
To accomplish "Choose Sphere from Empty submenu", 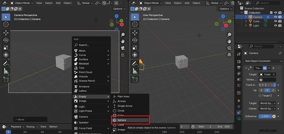I will coord(130,120).
